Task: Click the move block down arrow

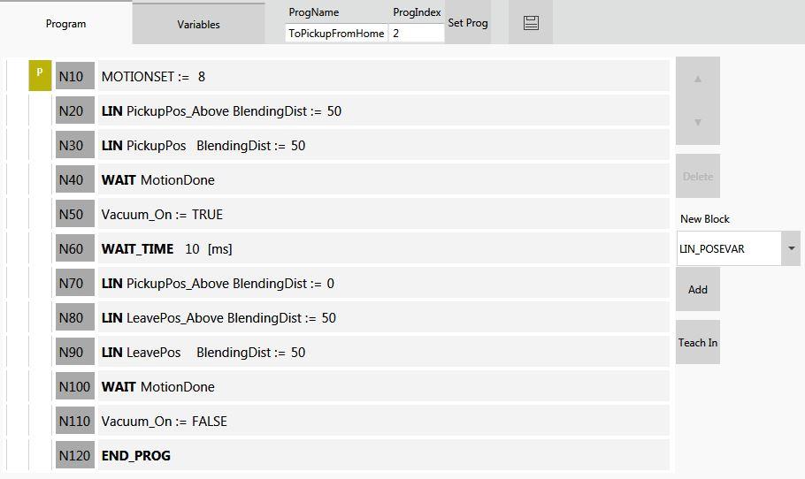Action: (698, 122)
